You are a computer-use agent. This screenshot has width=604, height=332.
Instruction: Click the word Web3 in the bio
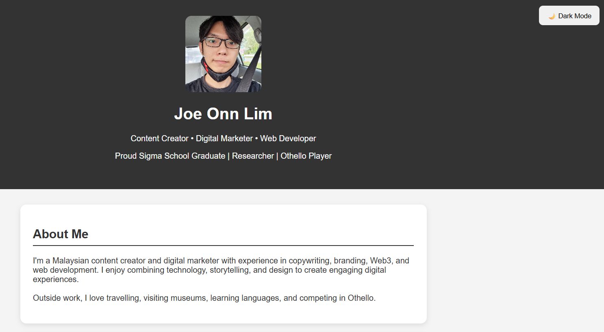coord(380,261)
